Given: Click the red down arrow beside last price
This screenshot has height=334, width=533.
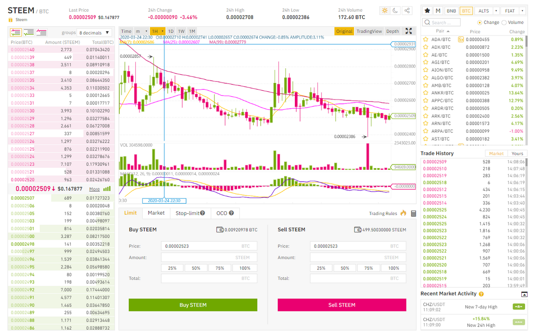Looking at the screenshot, I should click(x=53, y=189).
